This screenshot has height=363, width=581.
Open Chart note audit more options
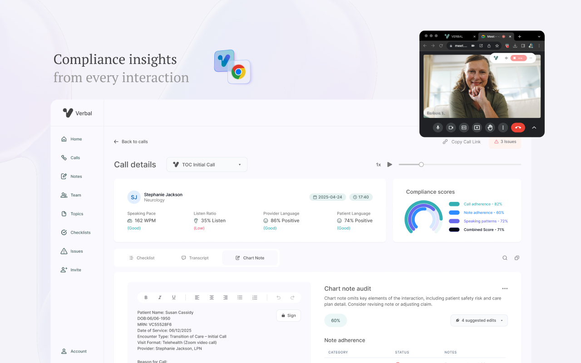[505, 289]
